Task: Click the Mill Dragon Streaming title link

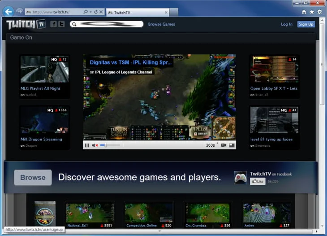Action: point(41,139)
